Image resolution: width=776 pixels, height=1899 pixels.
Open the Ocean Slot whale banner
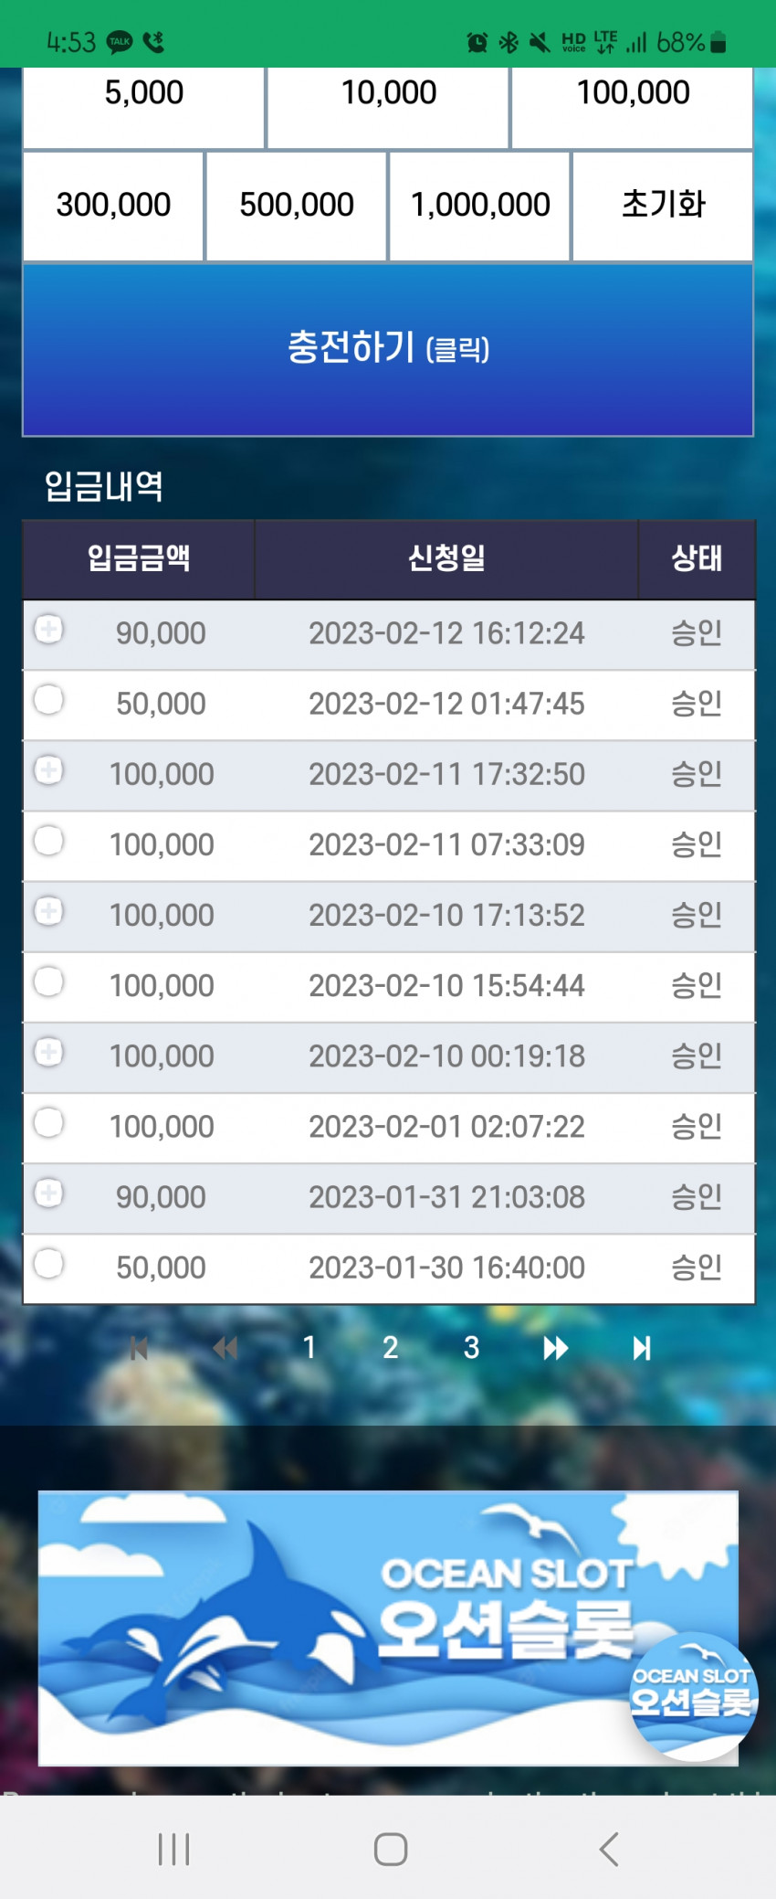pos(388,1628)
